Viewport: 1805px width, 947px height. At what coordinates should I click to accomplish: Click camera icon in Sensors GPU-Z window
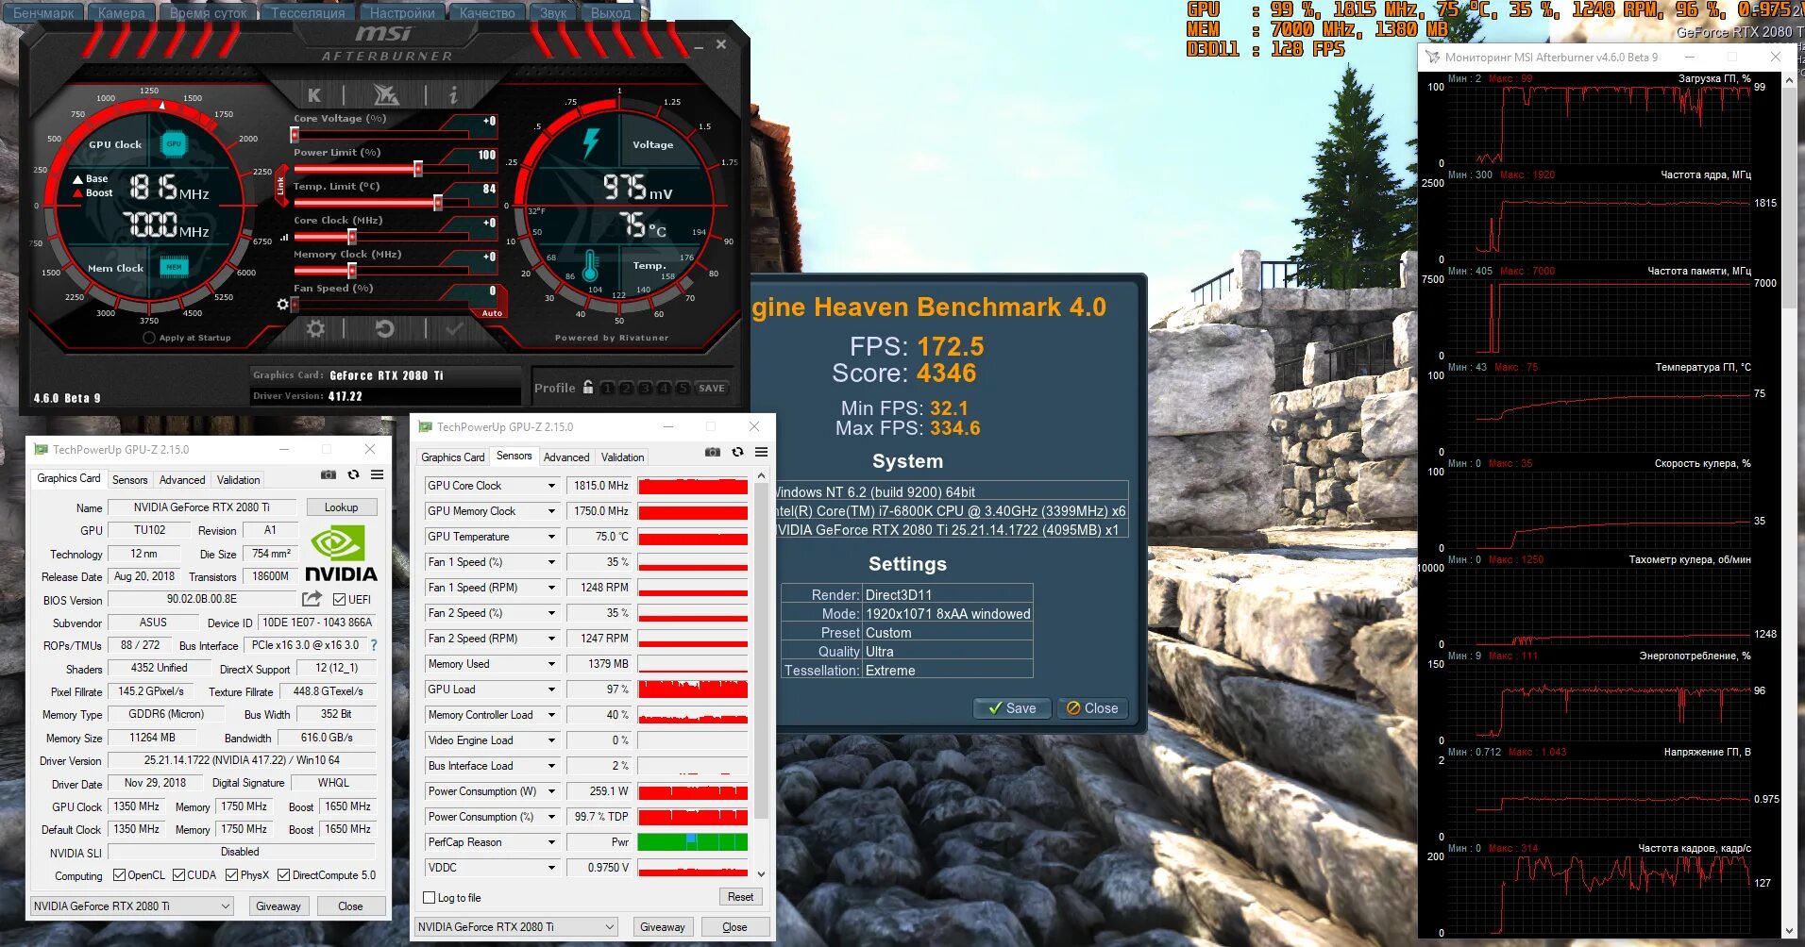click(x=713, y=452)
